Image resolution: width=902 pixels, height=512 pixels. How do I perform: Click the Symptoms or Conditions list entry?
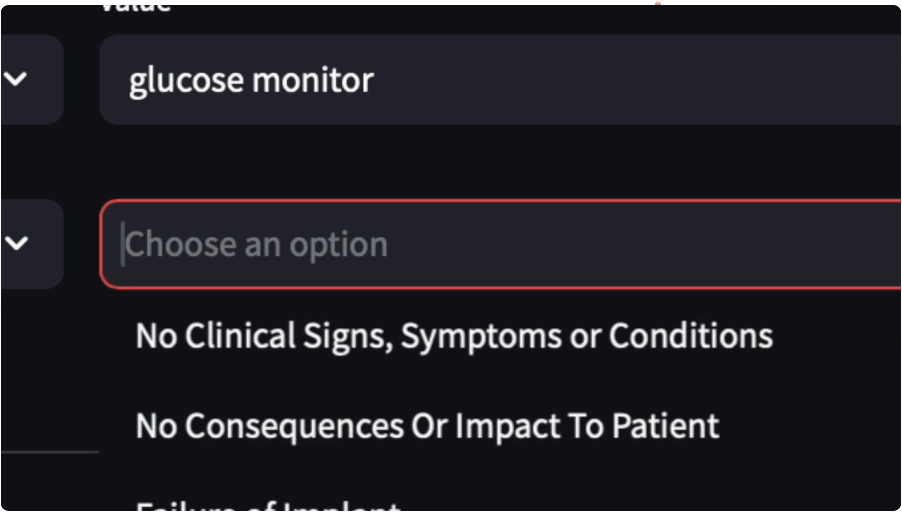(x=454, y=336)
